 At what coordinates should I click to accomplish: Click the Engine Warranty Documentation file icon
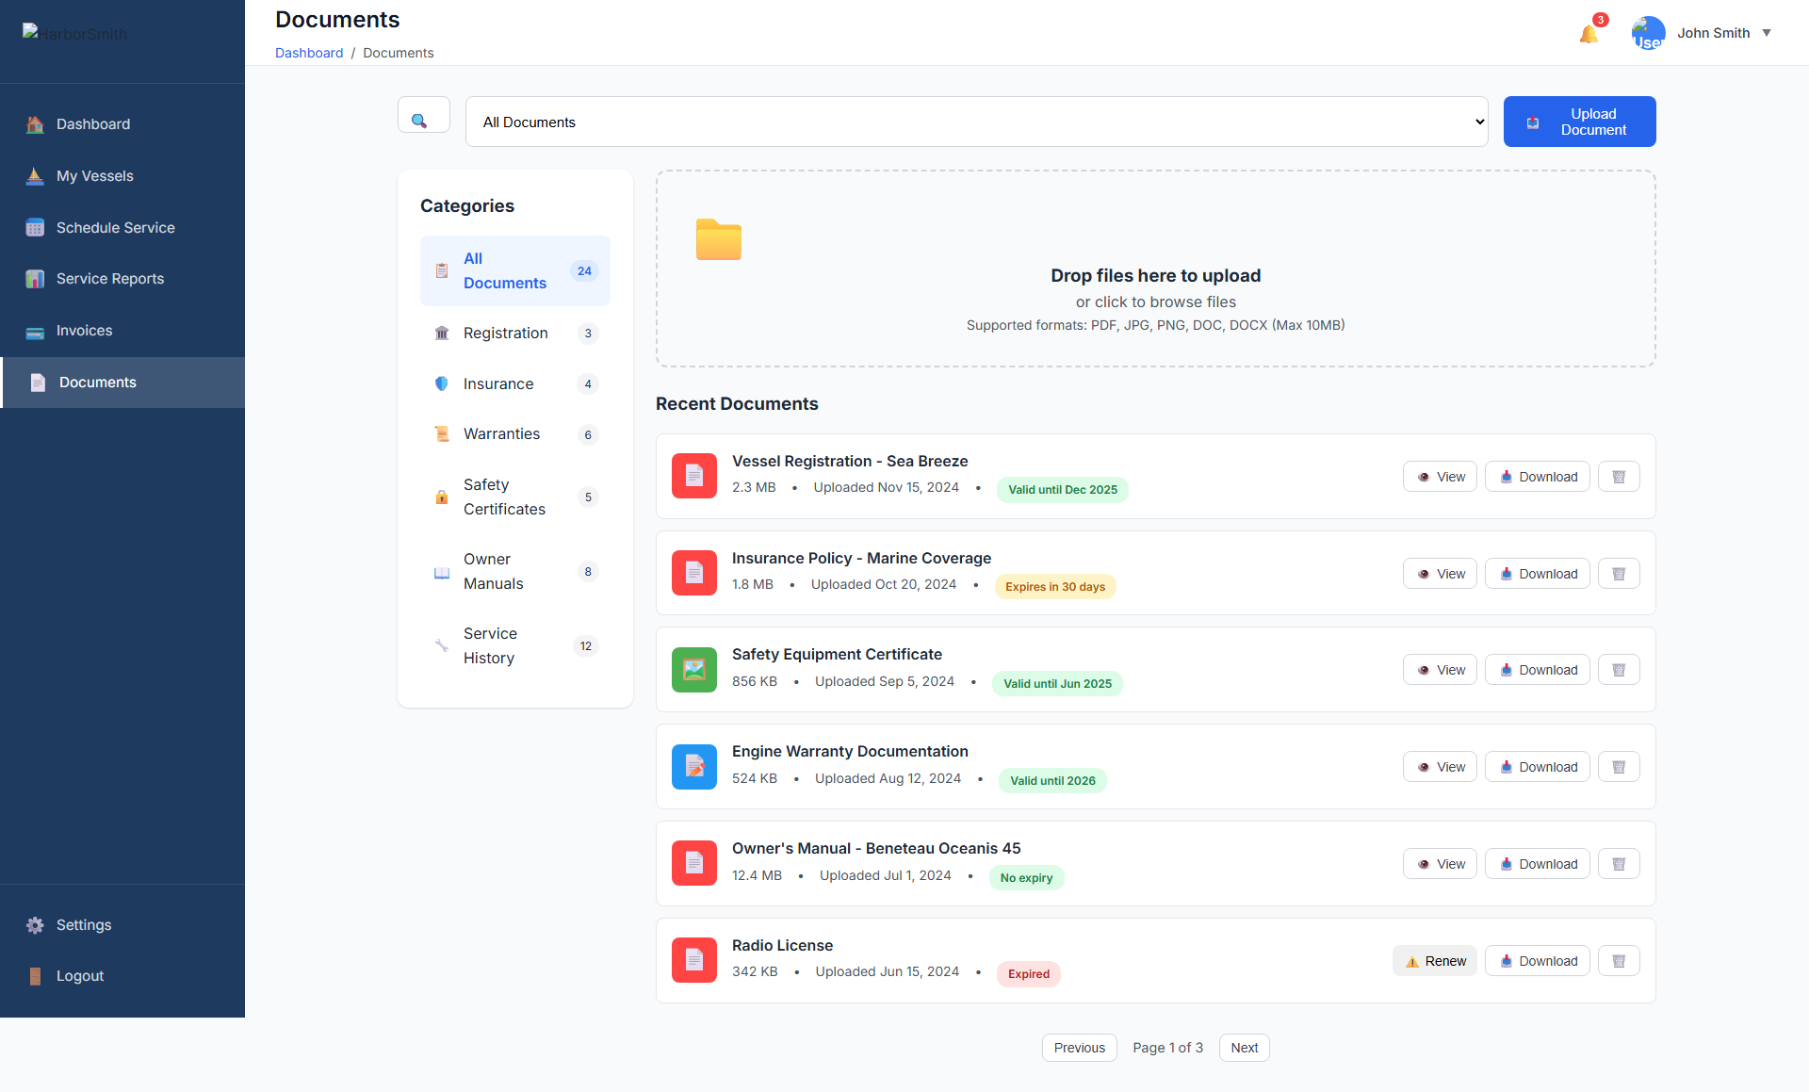[694, 767]
